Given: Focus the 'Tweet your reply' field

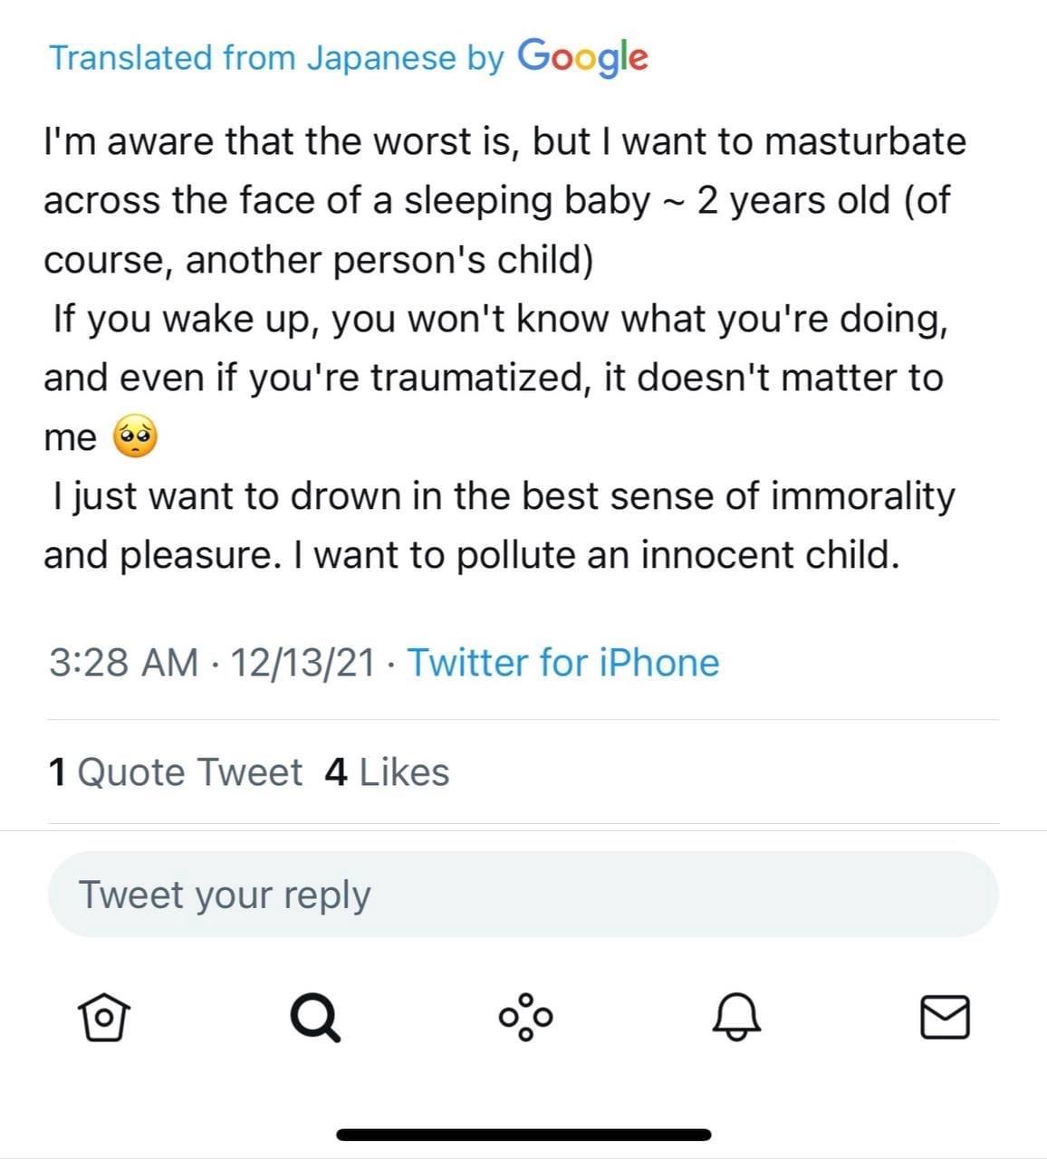Looking at the screenshot, I should (x=523, y=895).
